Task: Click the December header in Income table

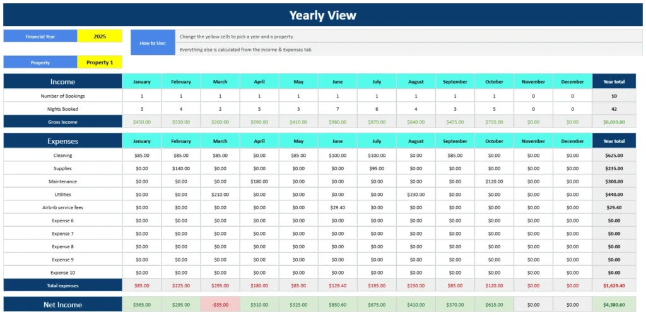Action: coord(572,81)
